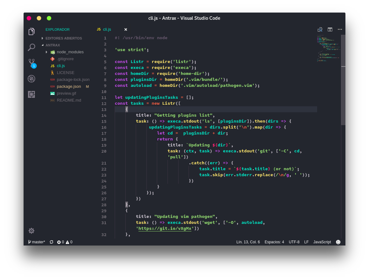Click the node_modules folder icon

(x=53, y=52)
